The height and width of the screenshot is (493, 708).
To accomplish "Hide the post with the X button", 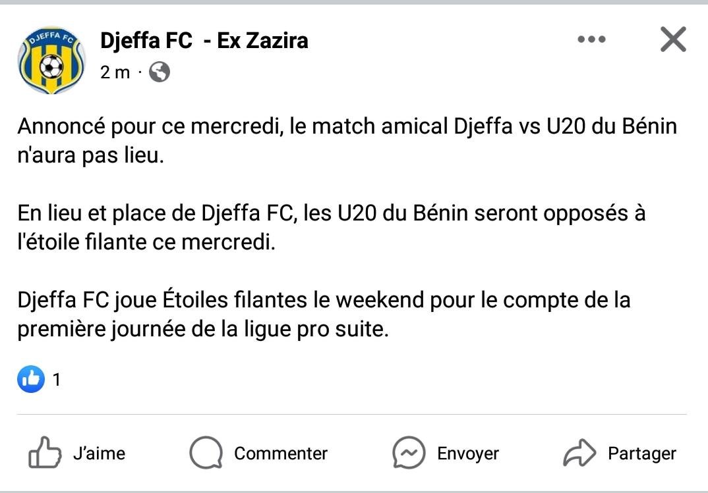I will coord(673,40).
